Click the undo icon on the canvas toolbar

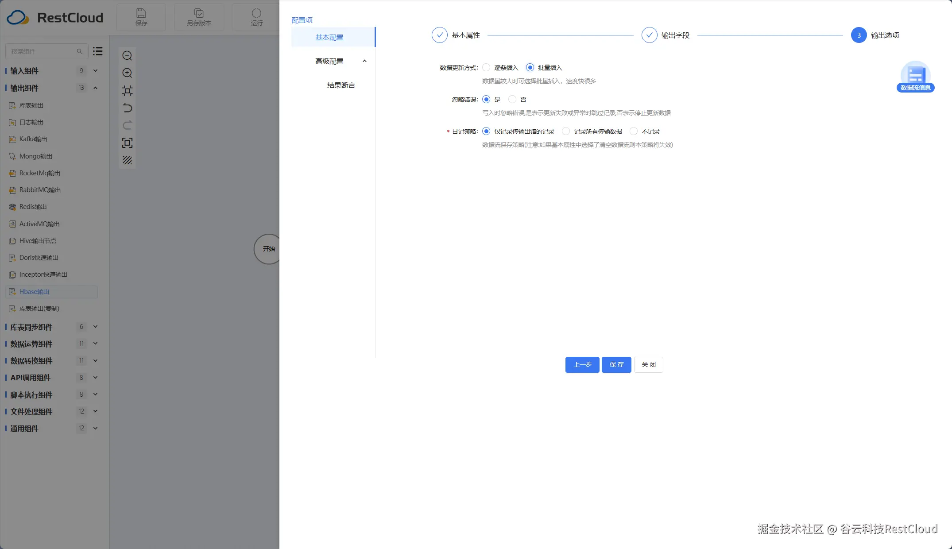click(x=127, y=108)
